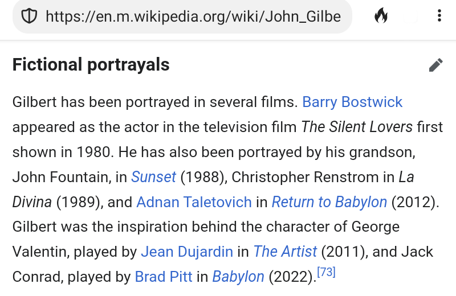Open the Adnan Taletovich link
The width and height of the screenshot is (456, 296).
[x=194, y=202]
